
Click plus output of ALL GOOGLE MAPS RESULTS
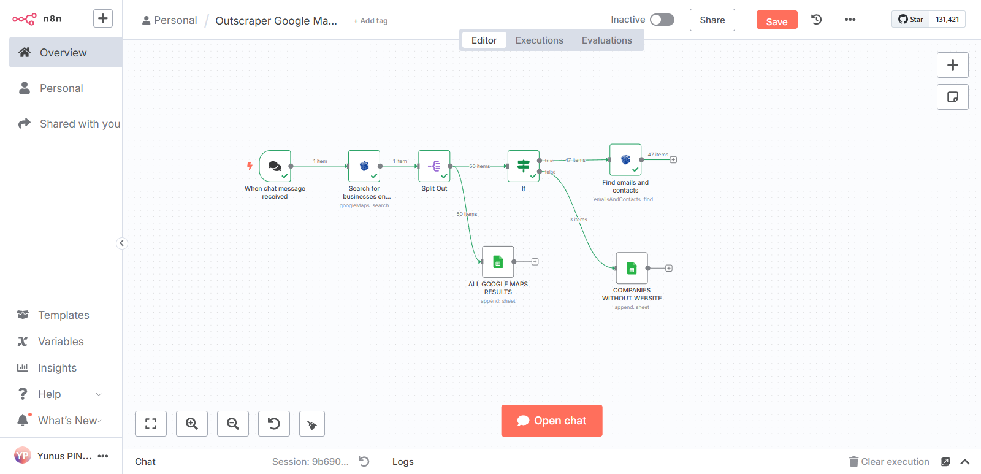tap(535, 262)
